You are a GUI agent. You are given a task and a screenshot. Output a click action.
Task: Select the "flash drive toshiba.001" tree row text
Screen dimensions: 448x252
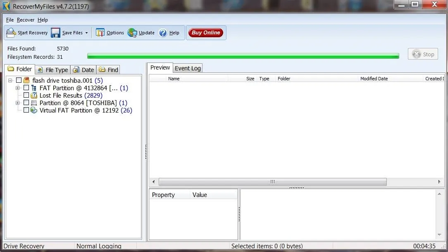[62, 80]
